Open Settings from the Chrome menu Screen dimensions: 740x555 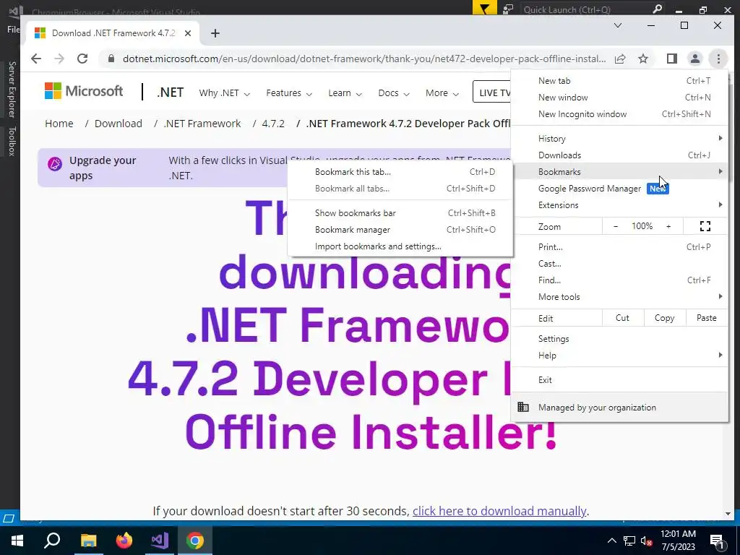619,339
